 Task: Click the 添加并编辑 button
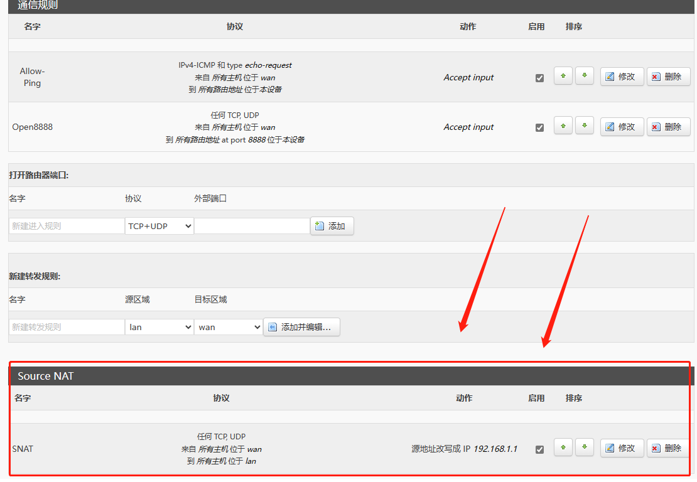click(301, 327)
